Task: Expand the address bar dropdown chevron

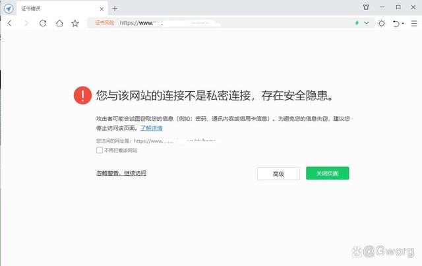Action: (x=367, y=23)
